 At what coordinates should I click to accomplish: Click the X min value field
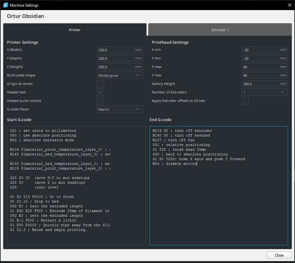point(264,50)
